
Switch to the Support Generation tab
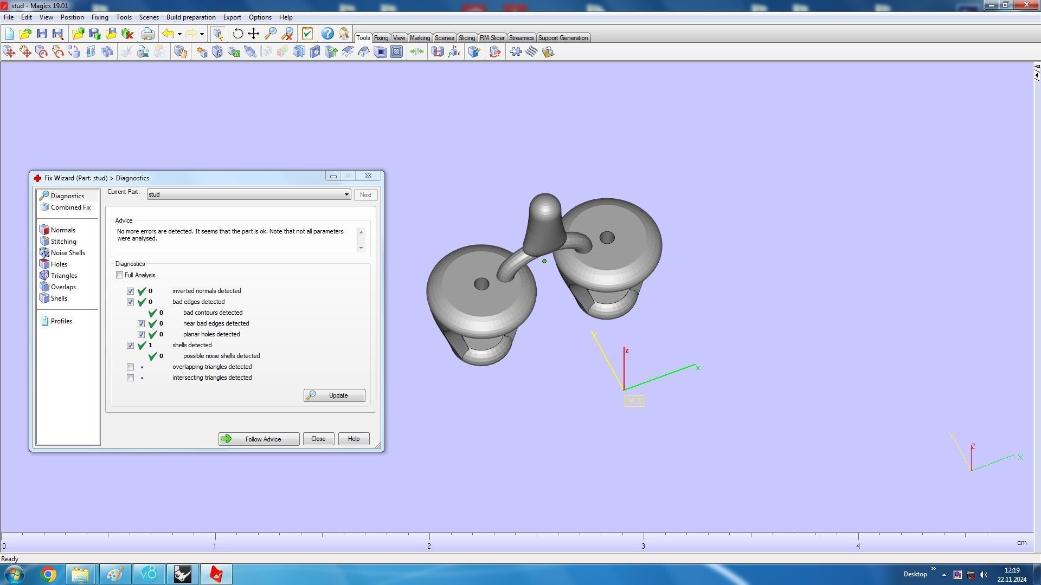[x=562, y=38]
